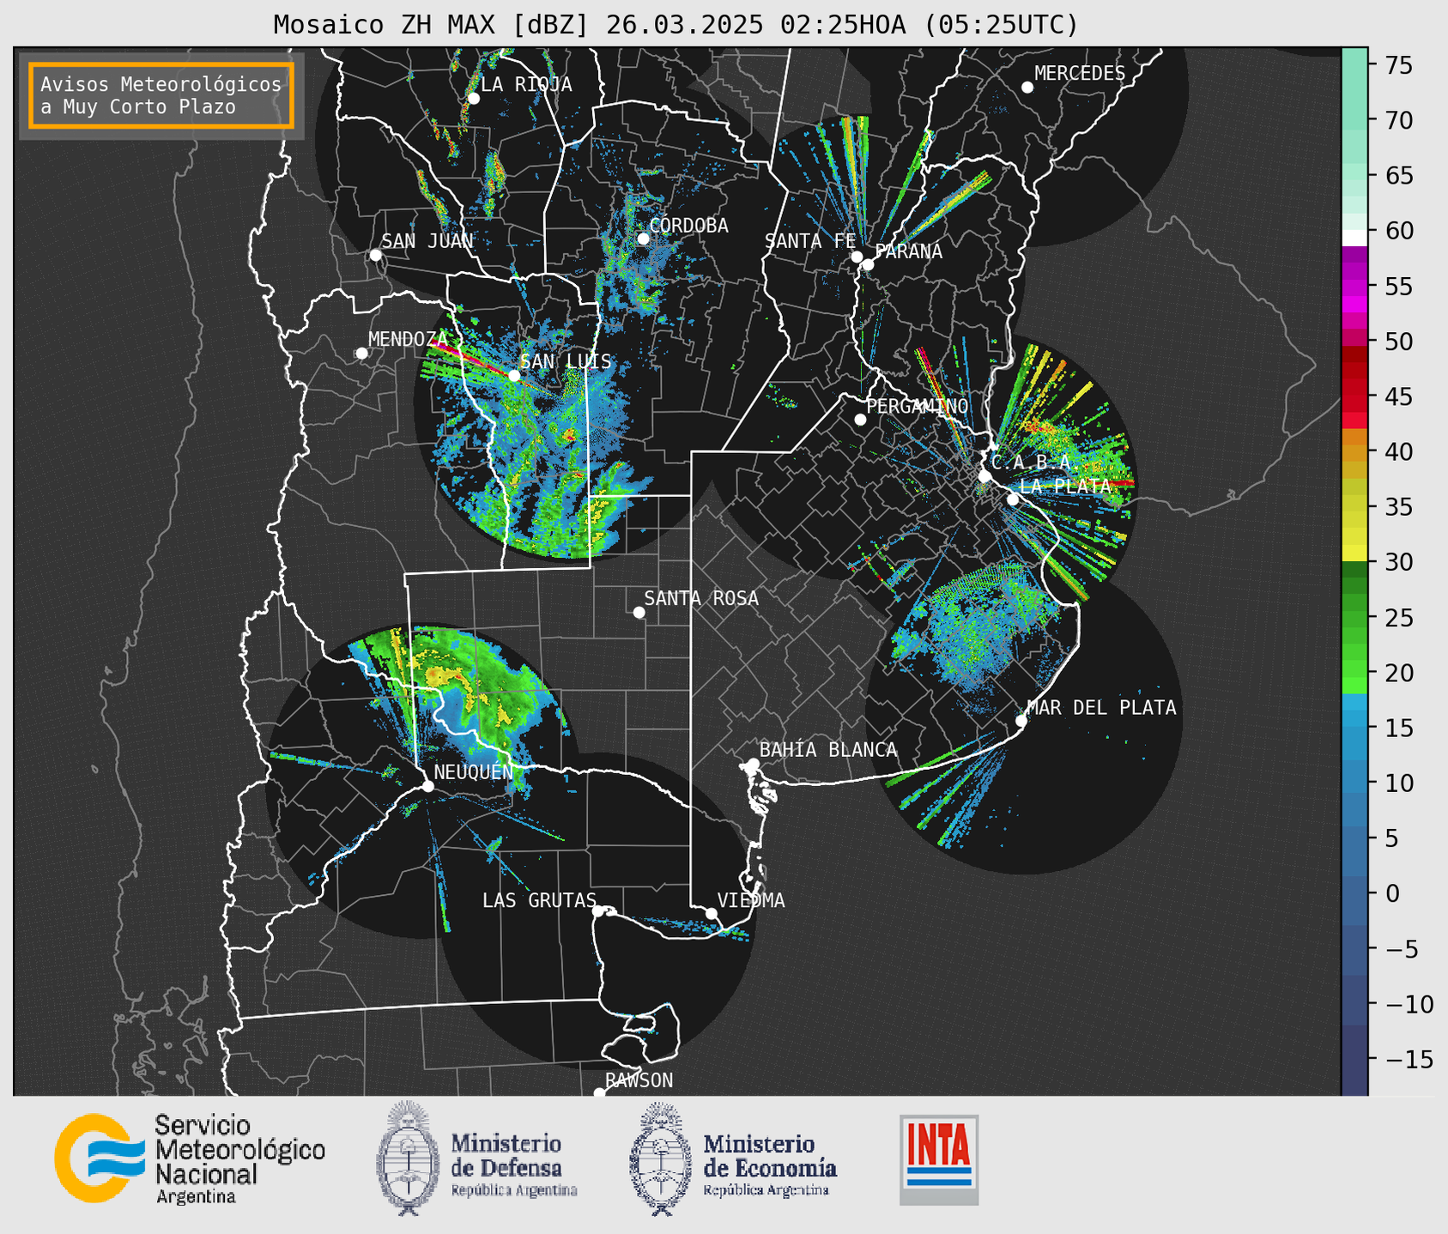Click the NEUQUÉN label text
1448x1234 pixels.
[x=473, y=771]
